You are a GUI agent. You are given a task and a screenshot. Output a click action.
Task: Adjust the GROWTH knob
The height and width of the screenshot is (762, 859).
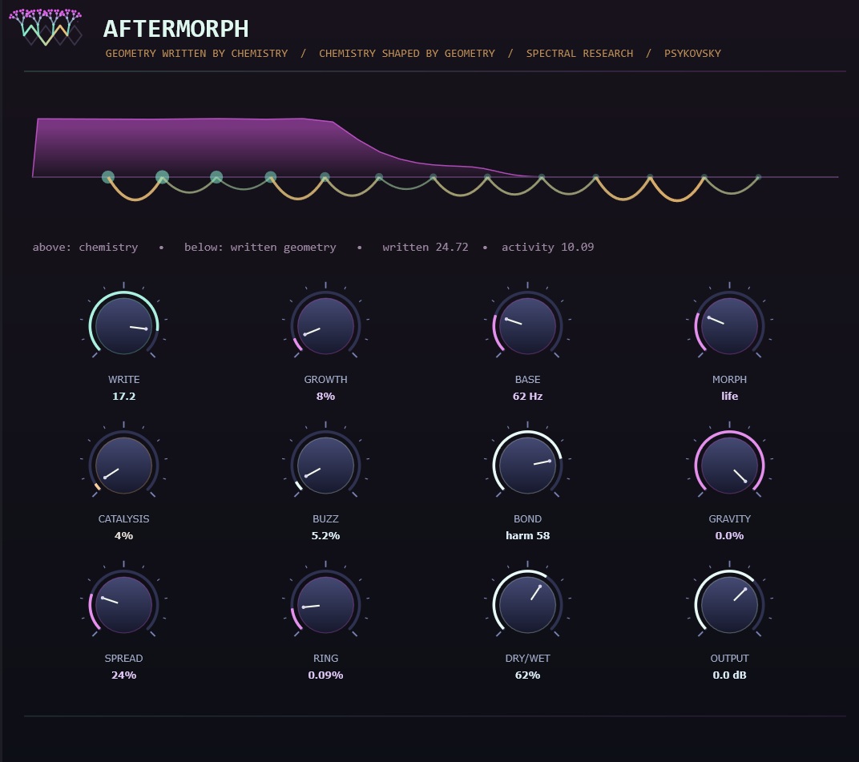click(x=325, y=325)
